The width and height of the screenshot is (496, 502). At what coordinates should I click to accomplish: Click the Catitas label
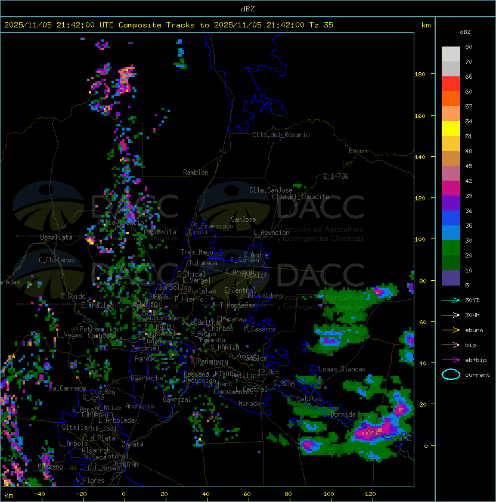point(309,399)
